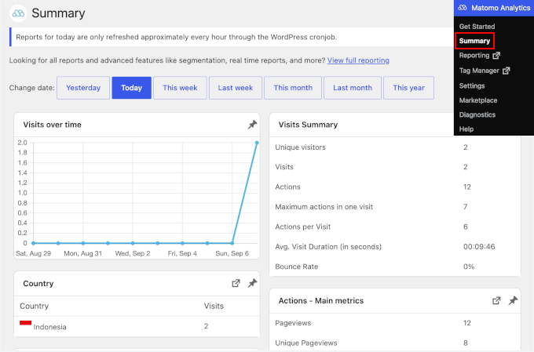Change date range to This month

point(293,88)
